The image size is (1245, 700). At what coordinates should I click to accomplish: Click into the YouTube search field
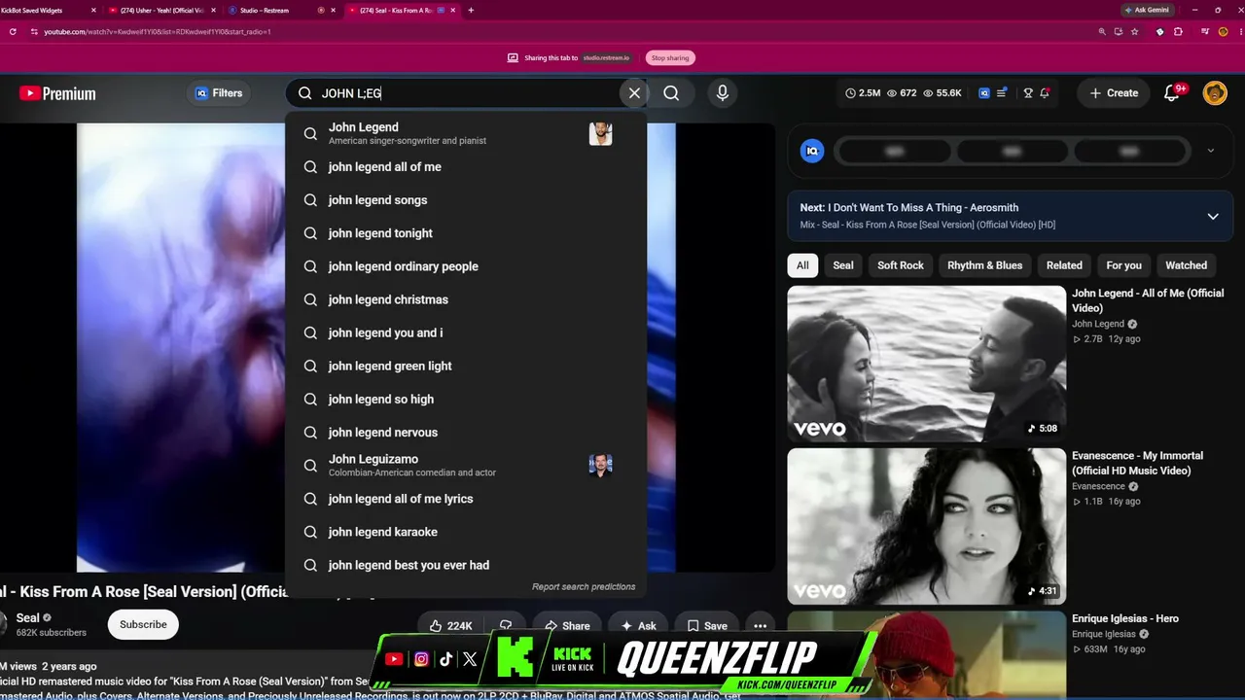pyautogui.click(x=467, y=93)
